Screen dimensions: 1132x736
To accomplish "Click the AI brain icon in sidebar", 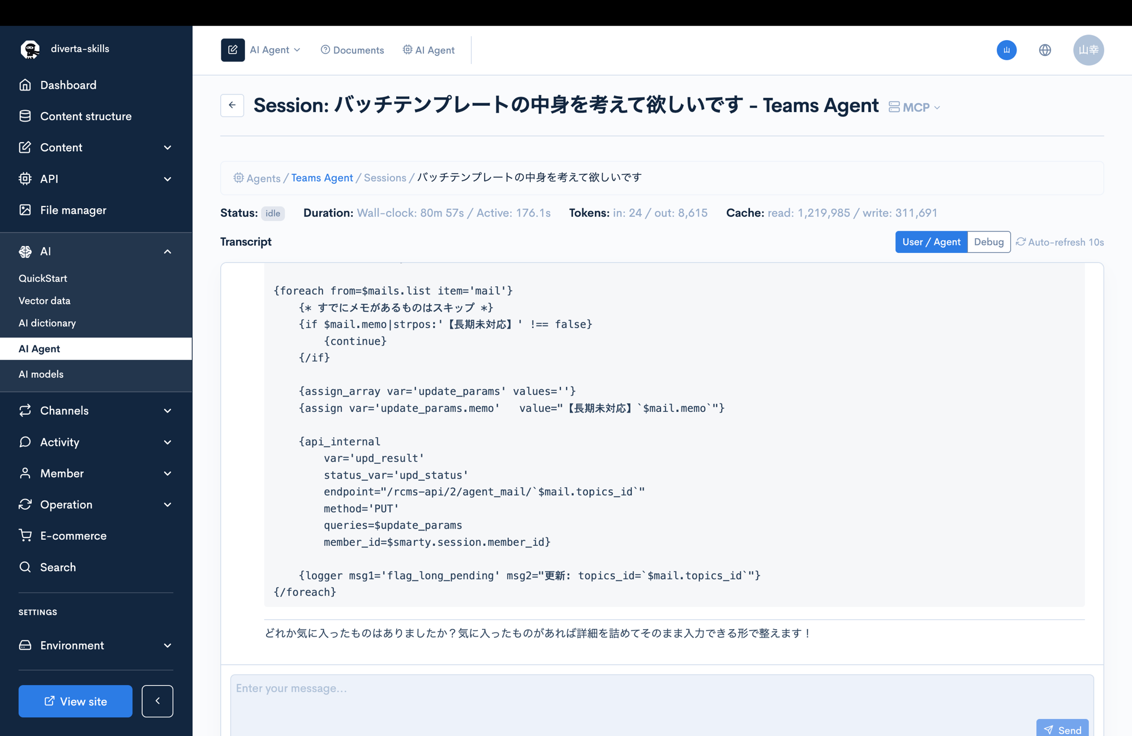I will coord(25,251).
